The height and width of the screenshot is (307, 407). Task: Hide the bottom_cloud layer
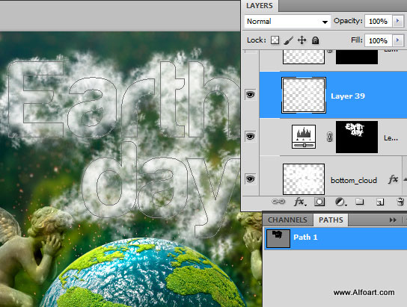pos(250,179)
